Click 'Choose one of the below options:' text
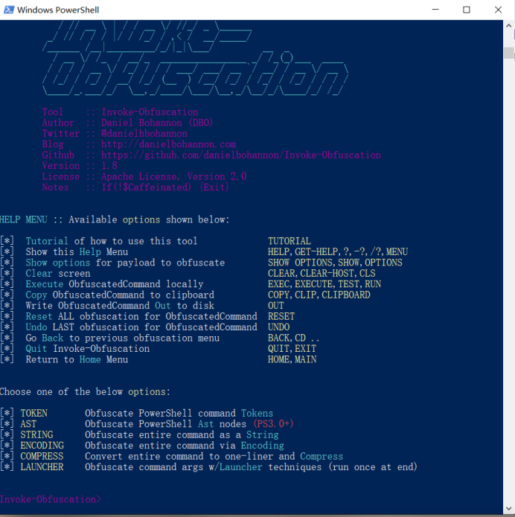 [x=85, y=392]
